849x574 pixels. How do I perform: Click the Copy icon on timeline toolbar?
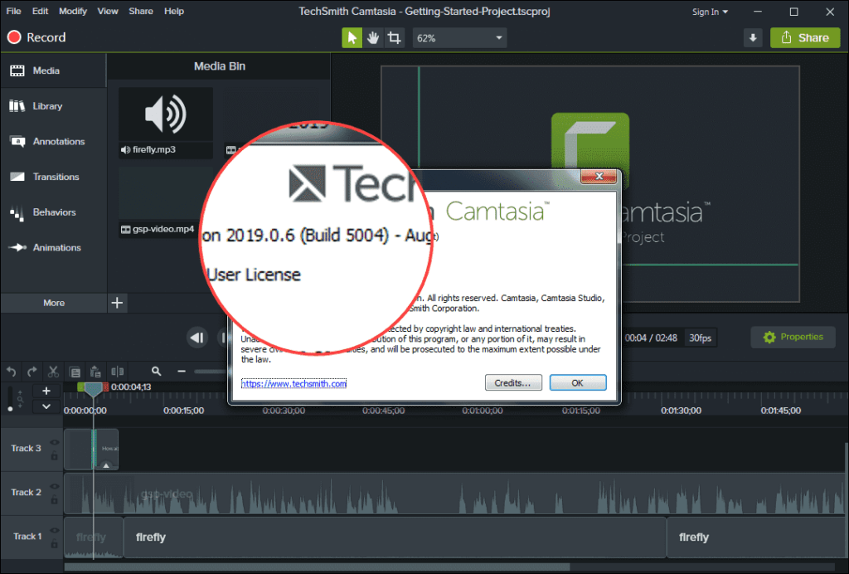click(x=75, y=372)
